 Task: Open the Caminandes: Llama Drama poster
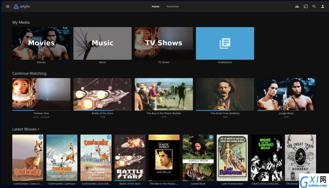click(28, 158)
